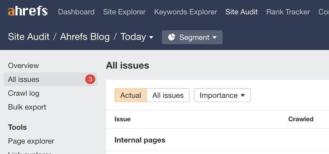This screenshot has width=329, height=154.
Task: Open the Crawl log page
Action: point(24,94)
